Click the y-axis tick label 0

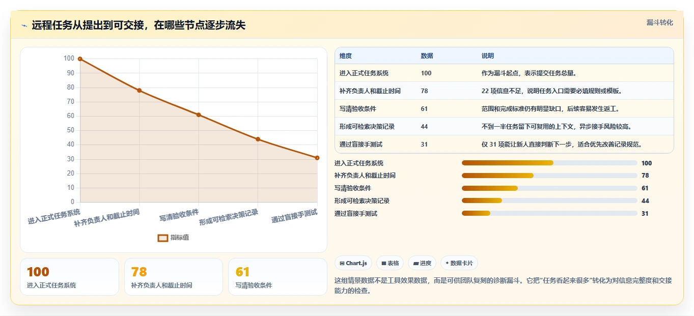72,202
